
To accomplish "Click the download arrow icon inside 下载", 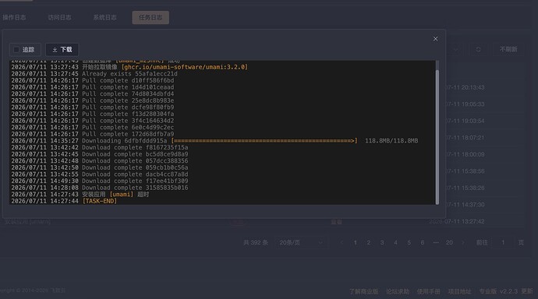I will (x=55, y=50).
